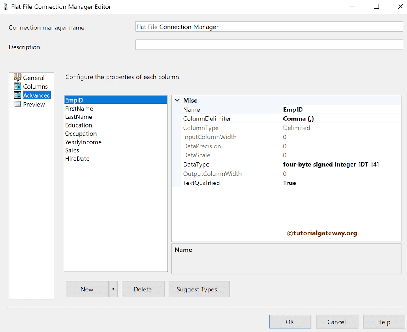Select the HireDate column

(77, 158)
